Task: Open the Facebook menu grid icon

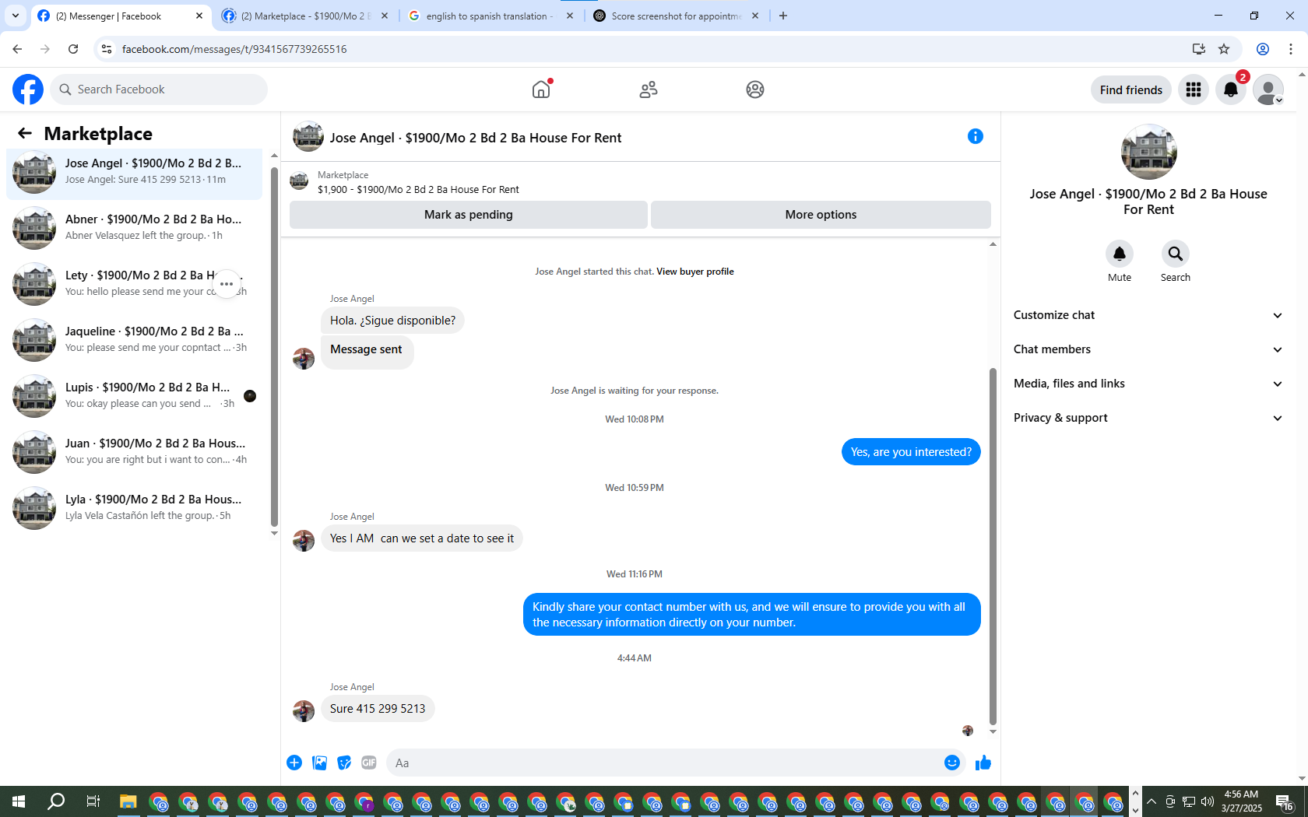Action: (1193, 89)
